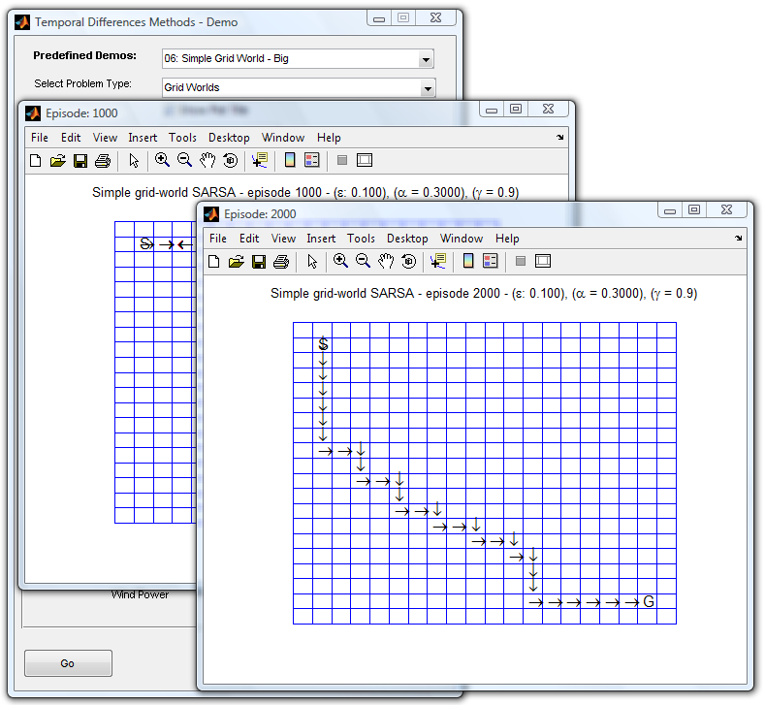This screenshot has height=705, width=765.
Task: Click Print icon in Episode 2000 toolbar
Action: [281, 262]
